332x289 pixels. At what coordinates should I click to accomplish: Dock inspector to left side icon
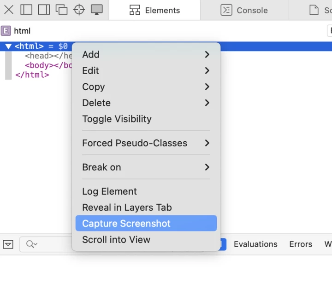(x=26, y=10)
